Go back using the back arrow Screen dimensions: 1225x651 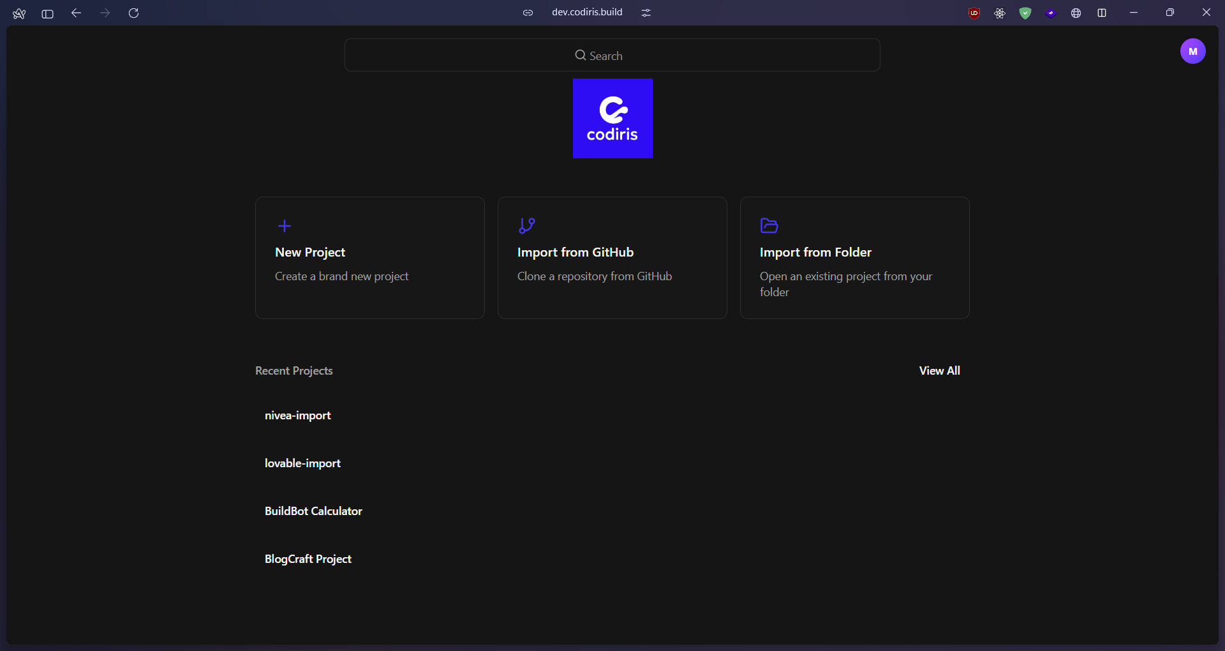[76, 13]
